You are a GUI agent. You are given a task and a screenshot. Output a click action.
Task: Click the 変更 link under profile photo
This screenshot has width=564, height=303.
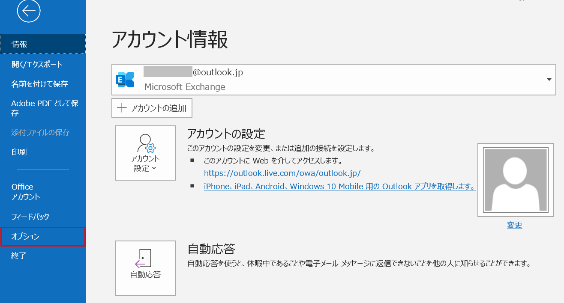coord(514,225)
